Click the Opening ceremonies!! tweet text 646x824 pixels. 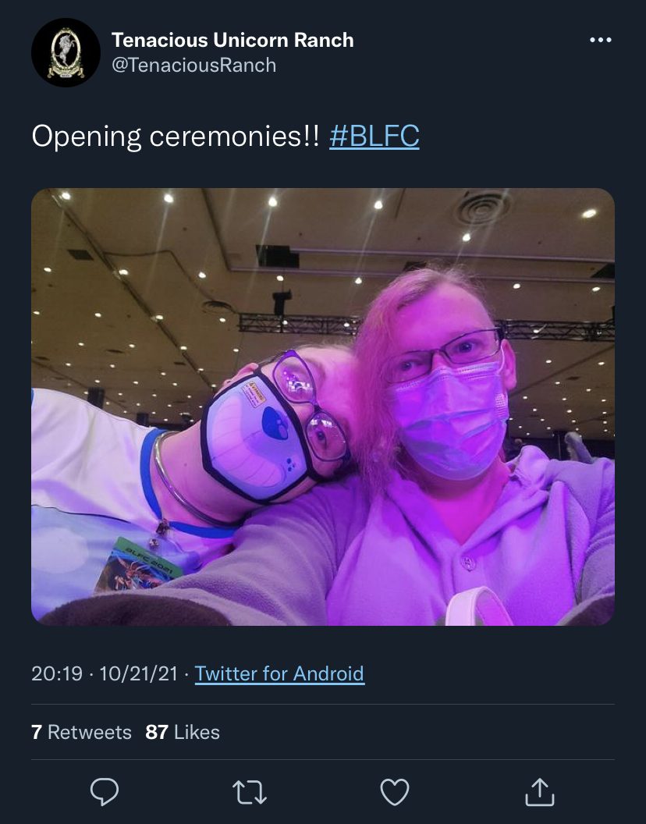tap(176, 136)
